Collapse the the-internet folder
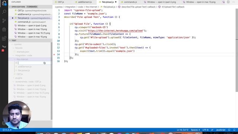The width and height of the screenshot is (238, 134). (15, 59)
